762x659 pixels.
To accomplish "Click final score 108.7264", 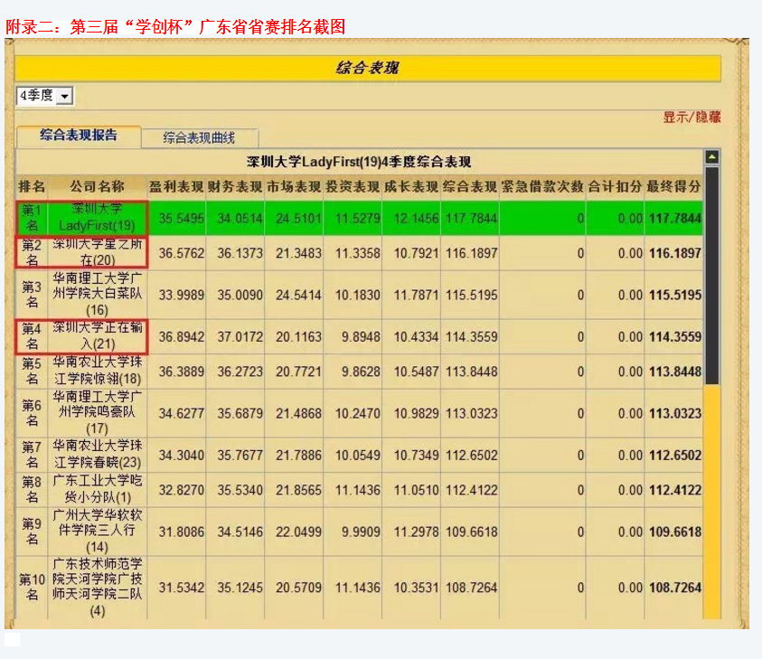I will (x=675, y=588).
